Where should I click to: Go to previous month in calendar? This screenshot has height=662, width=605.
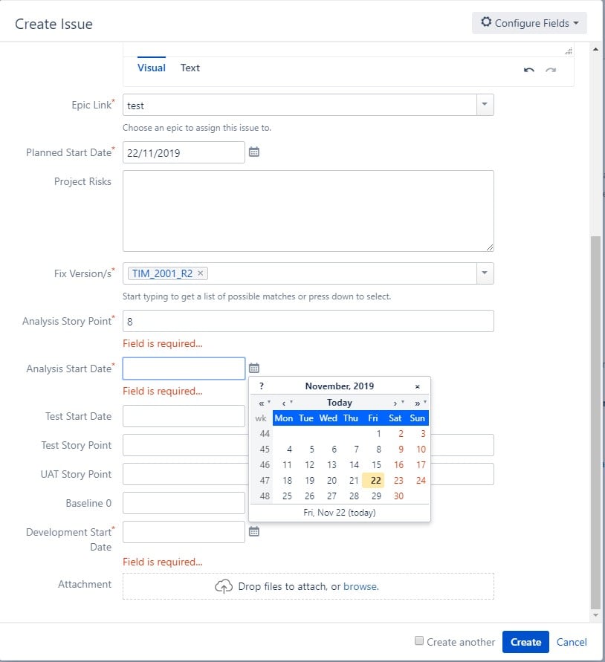click(285, 403)
